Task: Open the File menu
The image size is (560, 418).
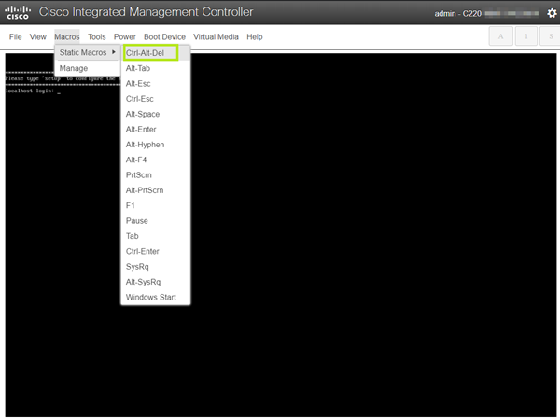Action: tap(15, 36)
